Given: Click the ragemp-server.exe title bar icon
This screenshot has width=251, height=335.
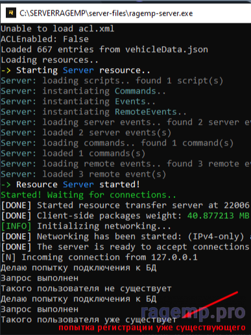Looking at the screenshot, I should pos(10,13).
